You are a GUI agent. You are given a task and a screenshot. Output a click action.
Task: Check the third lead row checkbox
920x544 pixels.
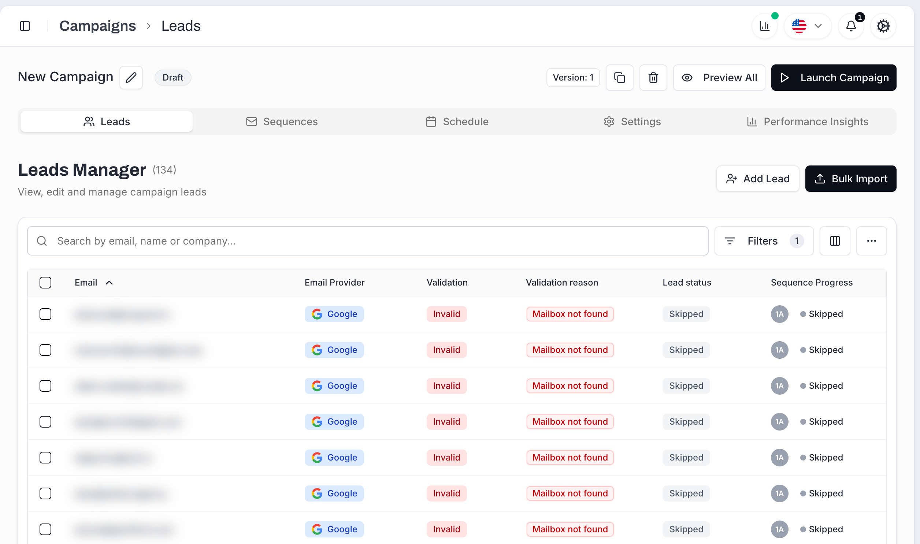coord(45,386)
